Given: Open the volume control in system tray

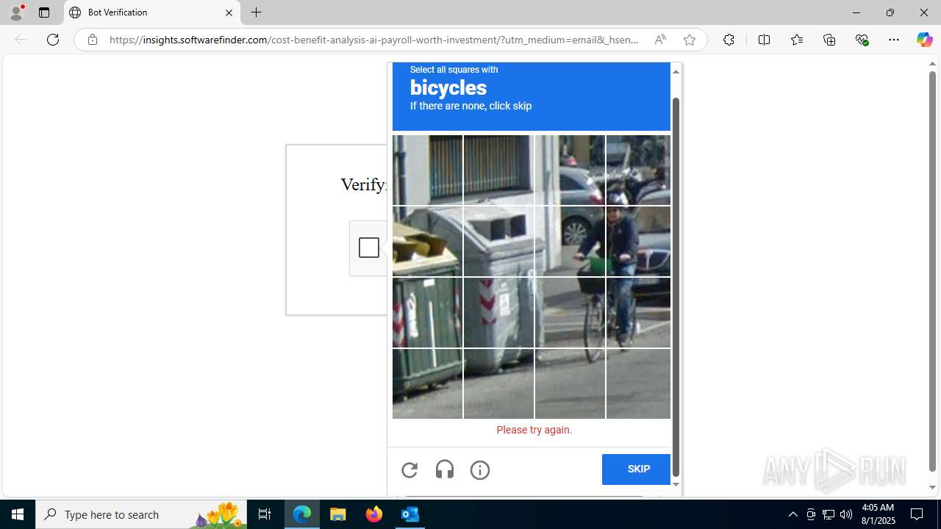Looking at the screenshot, I should [846, 514].
